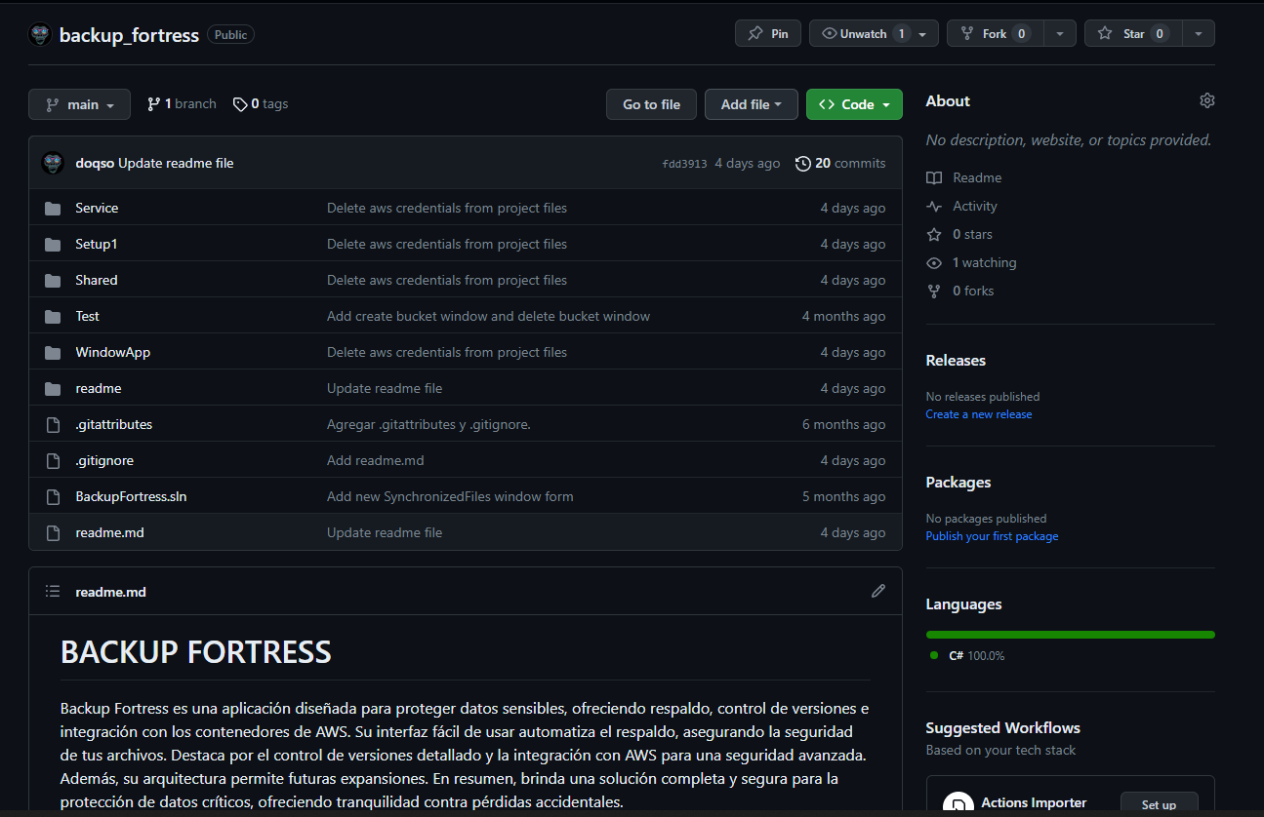Viewport: 1264px width, 817px height.
Task: Open the Add file dropdown
Action: pyautogui.click(x=751, y=103)
